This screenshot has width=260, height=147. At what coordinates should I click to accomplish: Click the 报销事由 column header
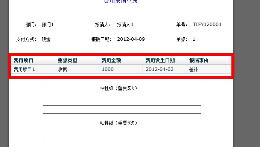pyautogui.click(x=209, y=60)
